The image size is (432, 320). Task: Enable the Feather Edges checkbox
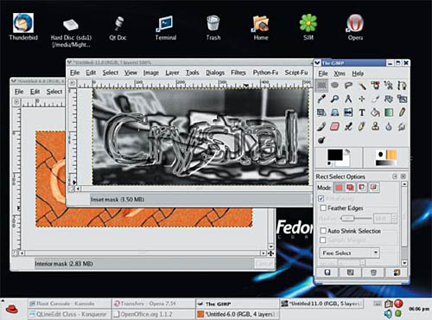pyautogui.click(x=323, y=208)
